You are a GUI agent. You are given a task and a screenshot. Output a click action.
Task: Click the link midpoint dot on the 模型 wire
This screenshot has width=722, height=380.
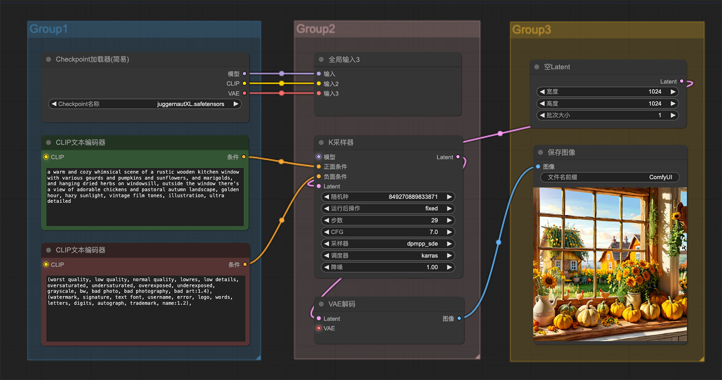282,74
